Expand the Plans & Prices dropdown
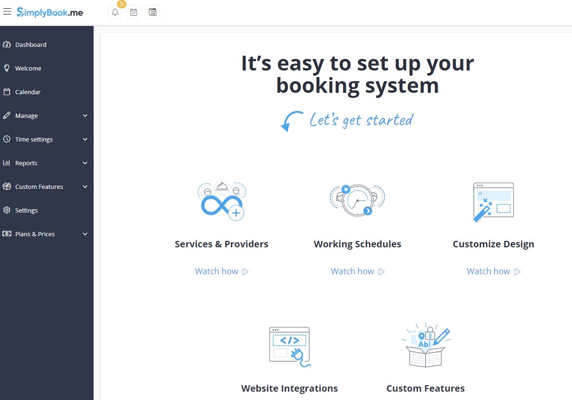The height and width of the screenshot is (400, 572). 85,234
